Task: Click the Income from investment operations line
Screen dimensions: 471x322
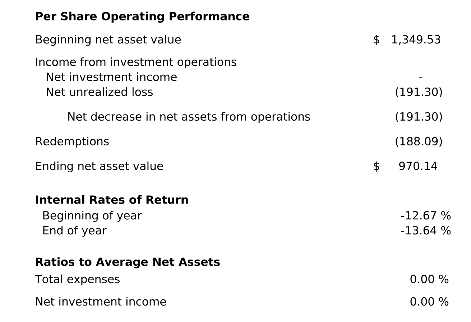Action: [136, 62]
